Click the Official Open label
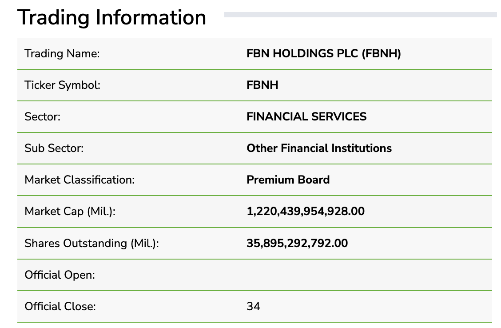Image resolution: width=501 pixels, height=328 pixels. coord(60,275)
